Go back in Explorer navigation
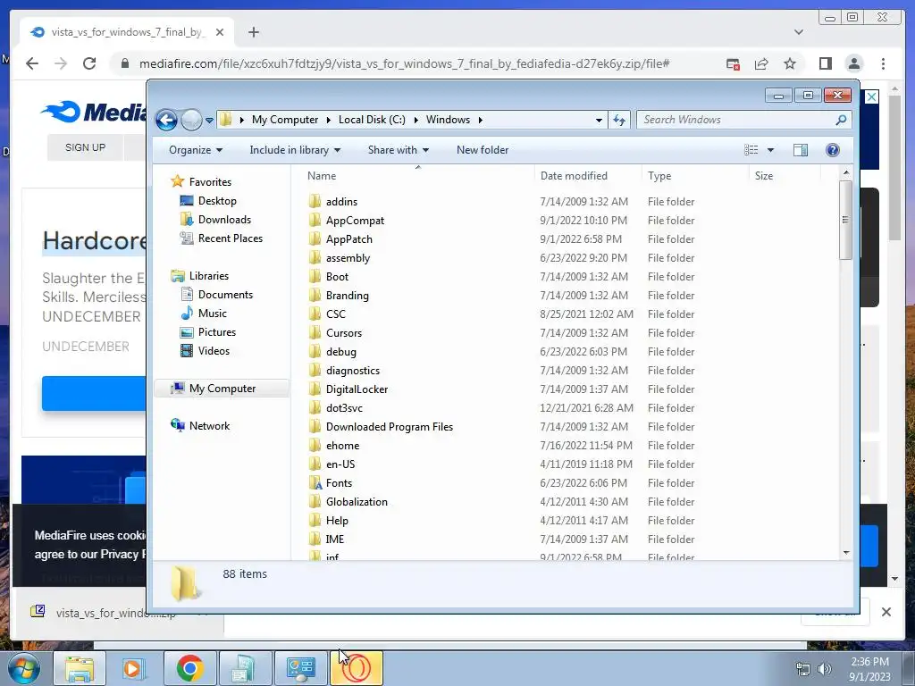Image resolution: width=915 pixels, height=686 pixels. point(166,121)
